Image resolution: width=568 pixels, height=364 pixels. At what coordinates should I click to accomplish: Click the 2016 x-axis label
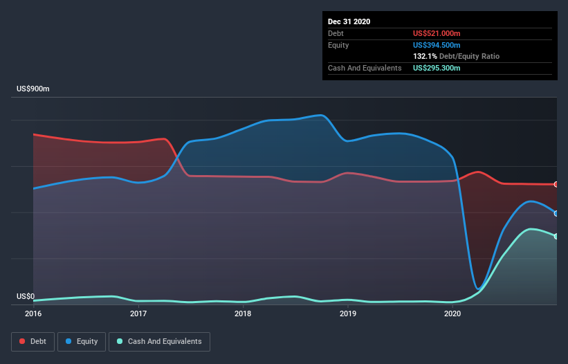tap(33, 313)
